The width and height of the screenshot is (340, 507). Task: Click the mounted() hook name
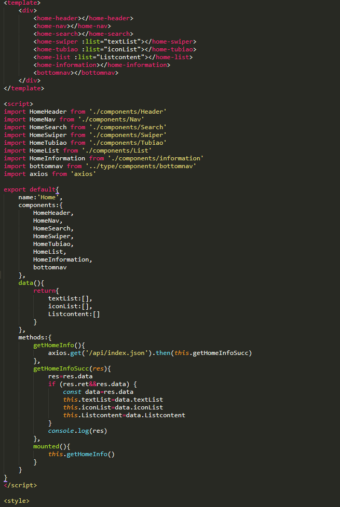(46, 446)
